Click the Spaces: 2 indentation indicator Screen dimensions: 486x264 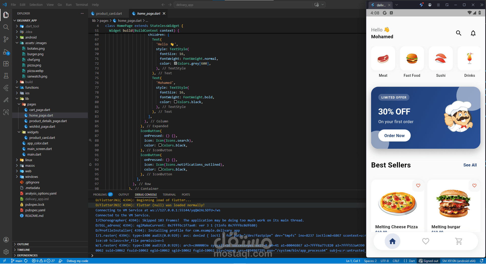(370, 261)
